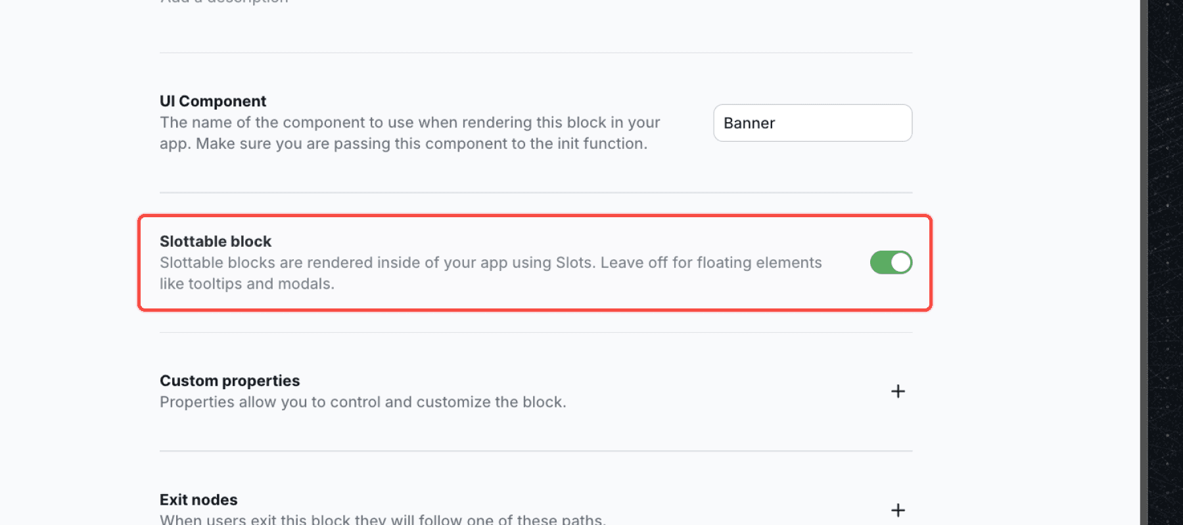
Task: Click the plus icon for Exit nodes
Action: click(898, 510)
